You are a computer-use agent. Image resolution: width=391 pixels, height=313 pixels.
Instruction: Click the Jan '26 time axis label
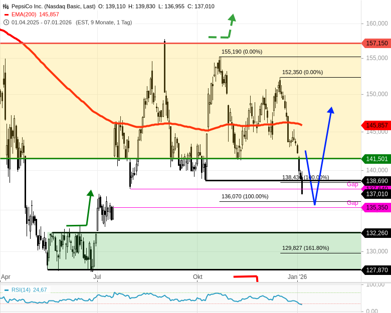pyautogui.click(x=297, y=276)
